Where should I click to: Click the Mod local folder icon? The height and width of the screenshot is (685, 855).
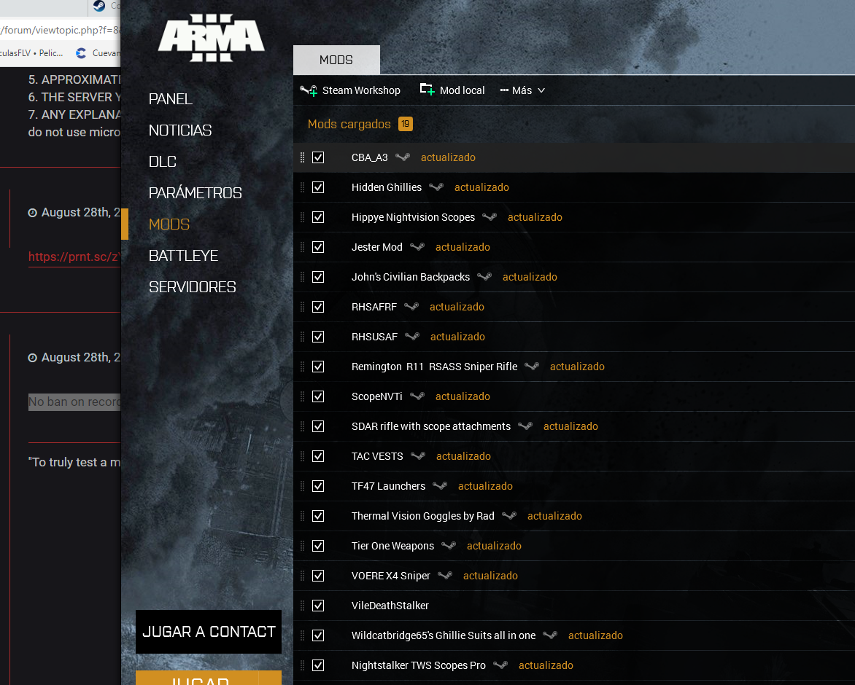pyautogui.click(x=427, y=90)
